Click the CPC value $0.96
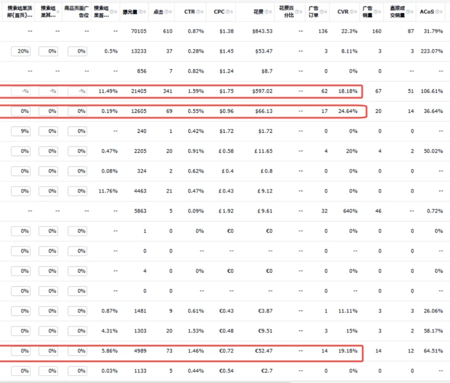This screenshot has width=450, height=383. tap(226, 111)
